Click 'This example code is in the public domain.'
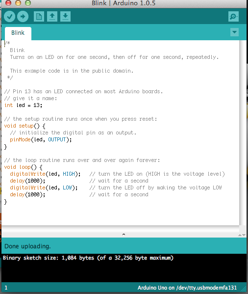This screenshot has height=294, width=248. [x=72, y=71]
